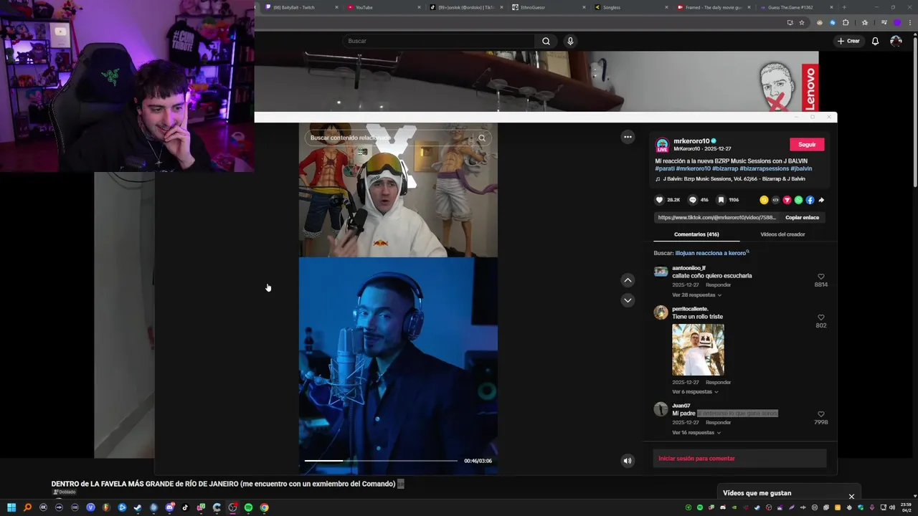This screenshot has width=918, height=516.
Task: Switch to the EthnoGuessr tab
Action: coord(549,7)
